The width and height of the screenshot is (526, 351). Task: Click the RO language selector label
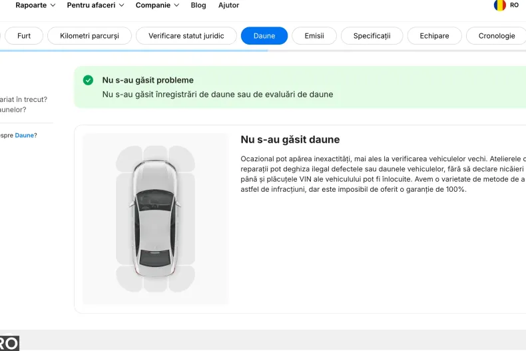coord(514,5)
